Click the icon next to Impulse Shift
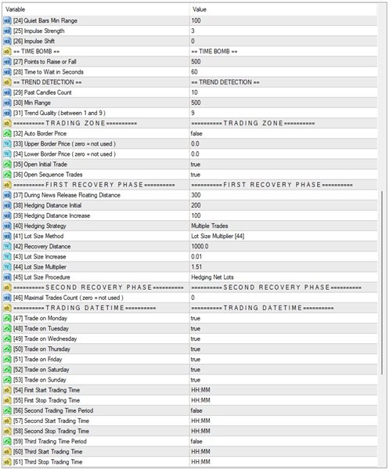 coord(7,41)
